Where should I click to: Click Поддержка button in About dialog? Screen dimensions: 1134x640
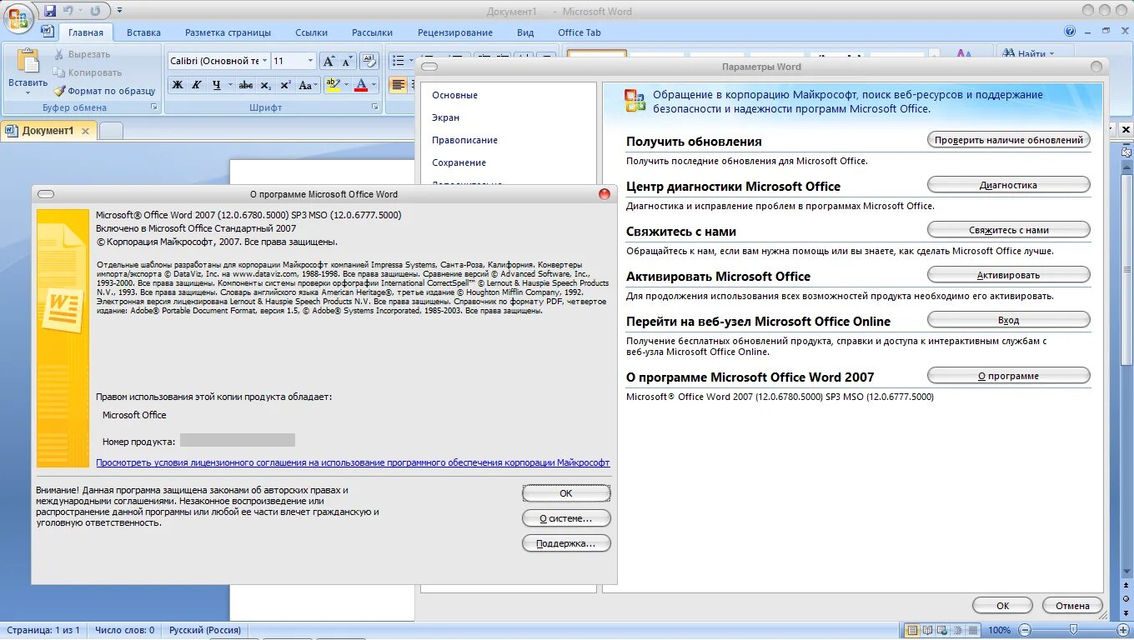pos(566,543)
